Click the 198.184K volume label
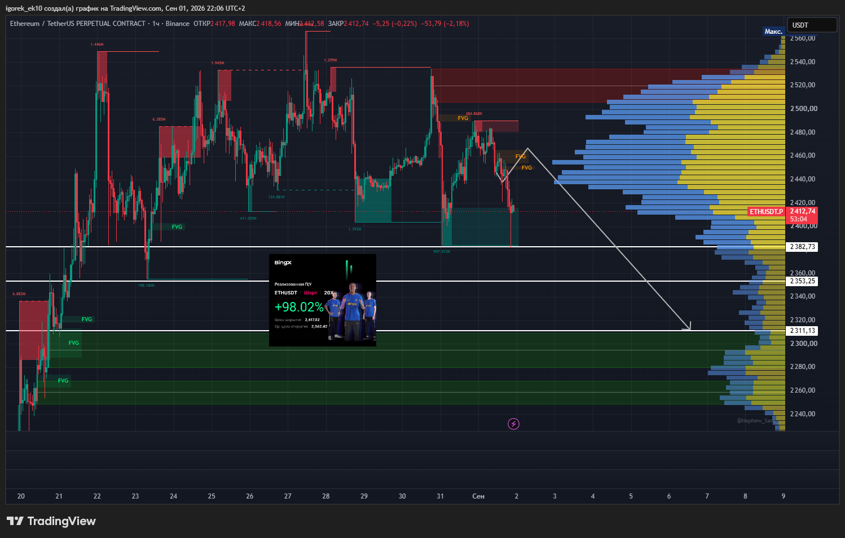 [146, 286]
